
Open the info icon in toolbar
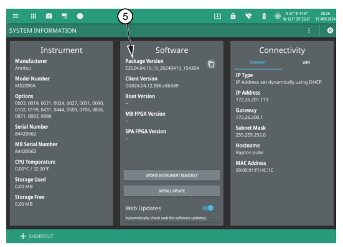coord(80,16)
